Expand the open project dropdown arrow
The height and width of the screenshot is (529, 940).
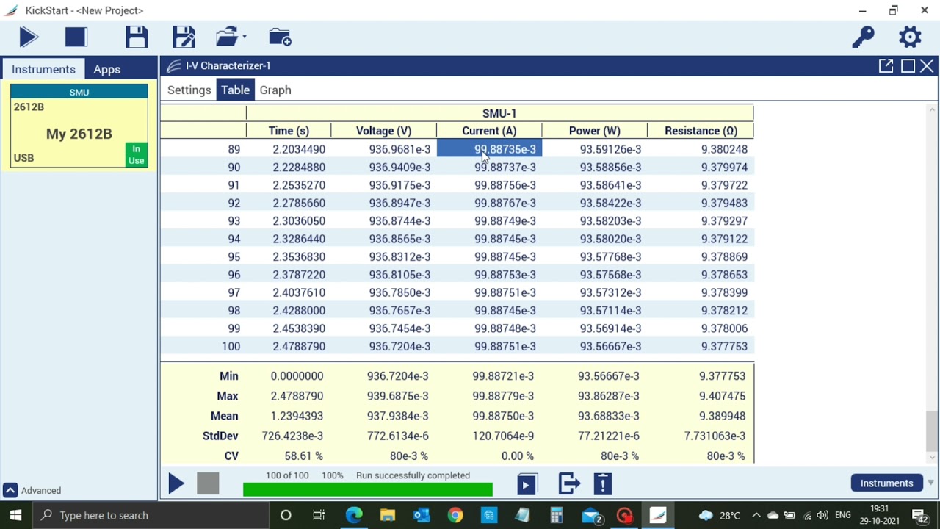245,37
